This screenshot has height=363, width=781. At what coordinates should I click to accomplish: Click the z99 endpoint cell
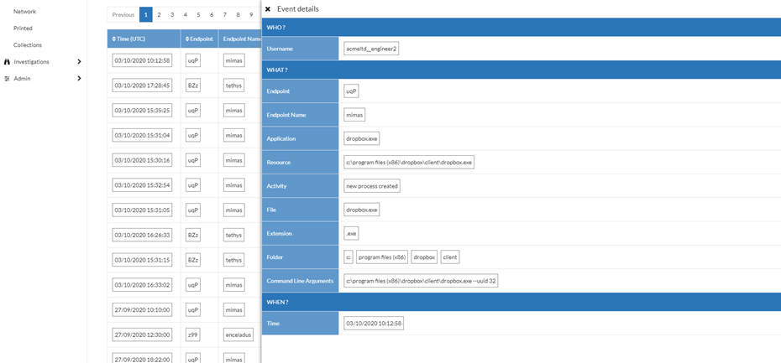pos(193,334)
